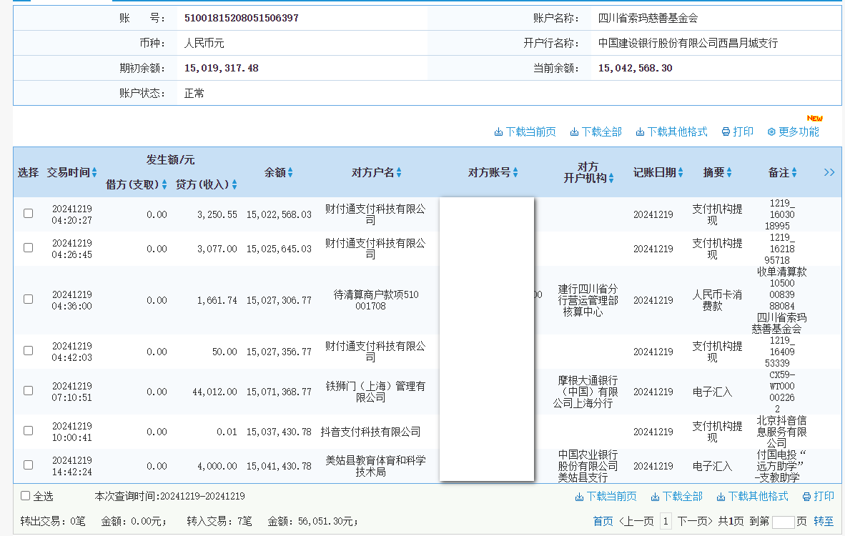
Task: Click balance 15,041,430.78 cell
Action: (279, 467)
